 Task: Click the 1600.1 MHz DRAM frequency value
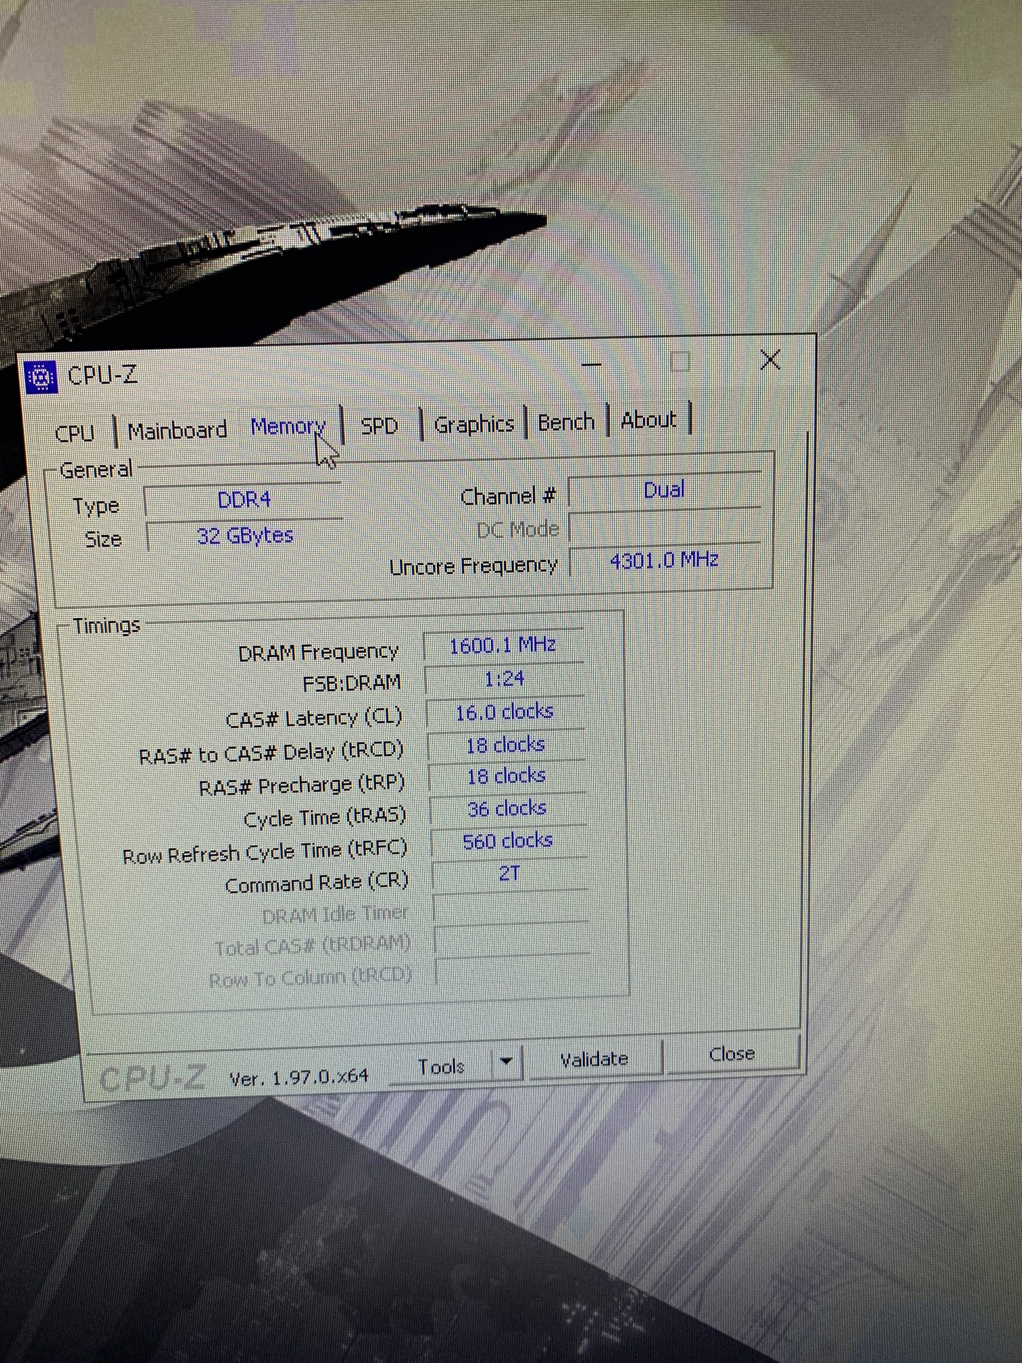503,646
